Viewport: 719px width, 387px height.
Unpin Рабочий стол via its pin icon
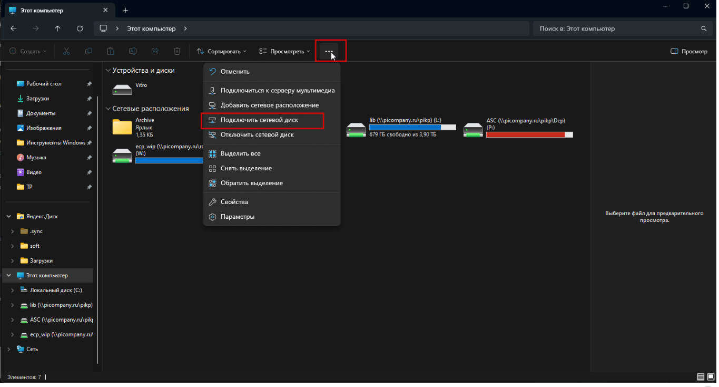coord(89,84)
